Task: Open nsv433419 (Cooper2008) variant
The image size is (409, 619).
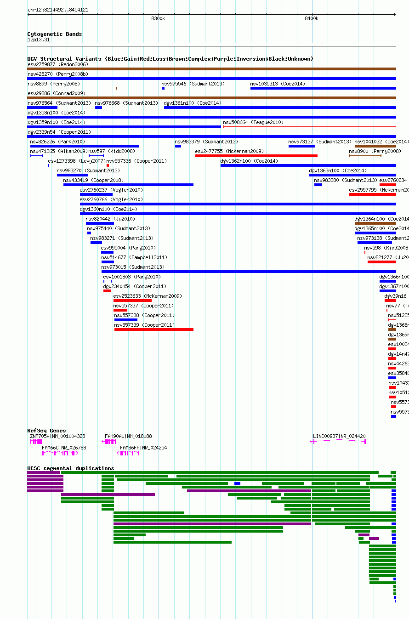Action: point(128,185)
